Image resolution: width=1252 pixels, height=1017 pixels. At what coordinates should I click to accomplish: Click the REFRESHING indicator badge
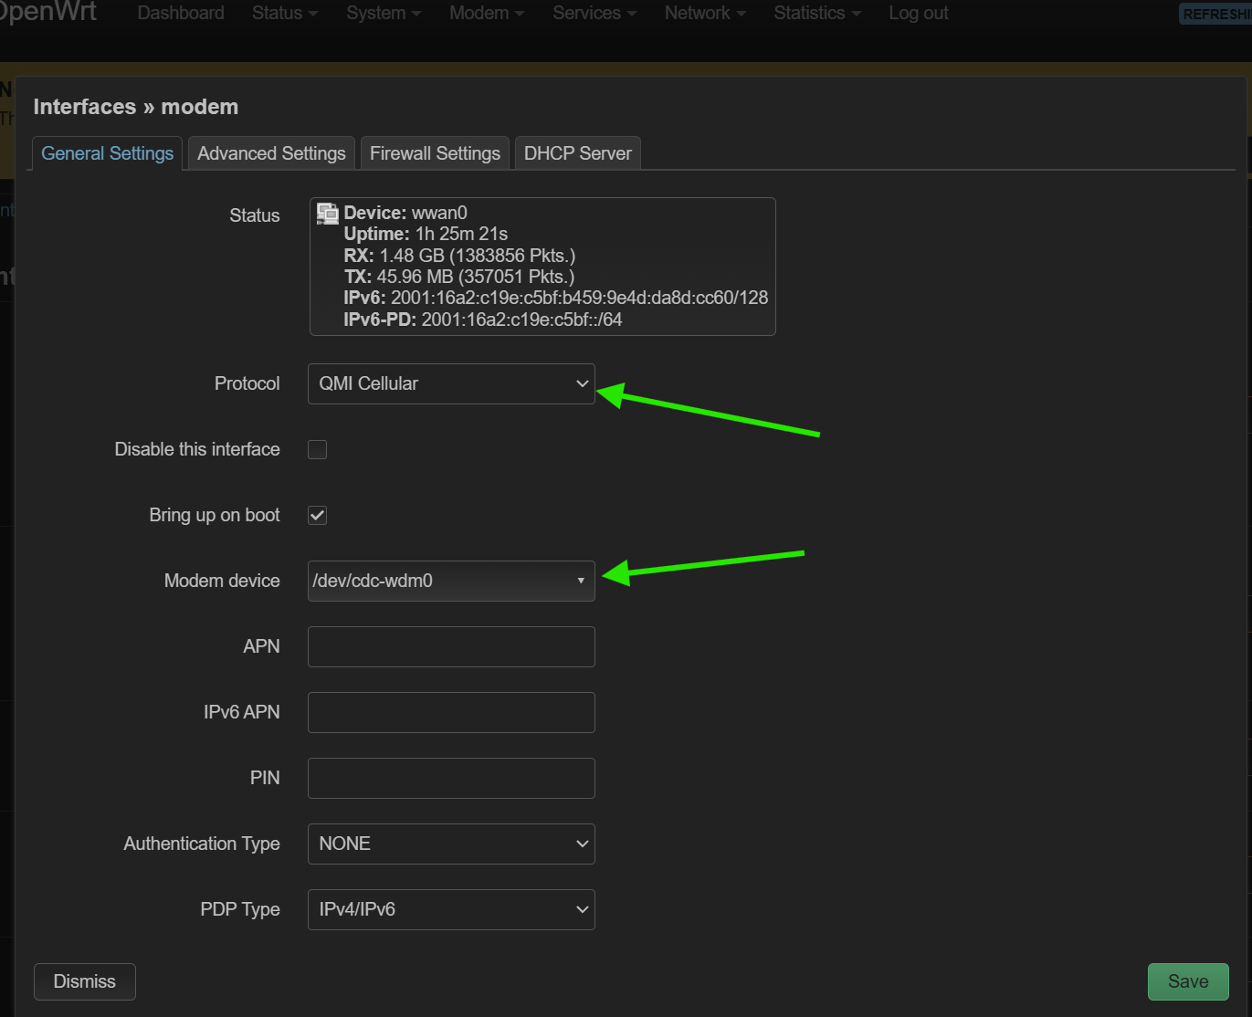[x=1215, y=14]
